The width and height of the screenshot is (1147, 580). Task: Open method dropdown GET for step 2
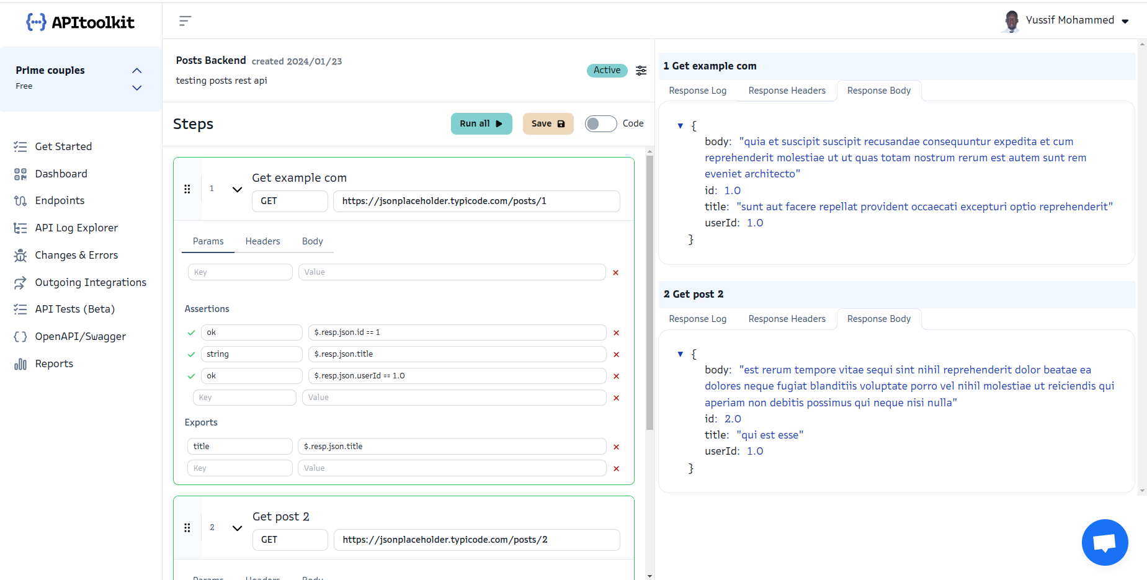290,540
